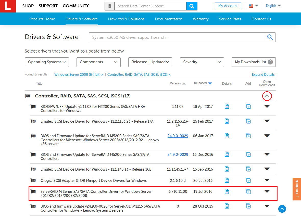The image size is (301, 216).
Task: Go to the How-tos & Solutions tab
Action: coord(126,19)
